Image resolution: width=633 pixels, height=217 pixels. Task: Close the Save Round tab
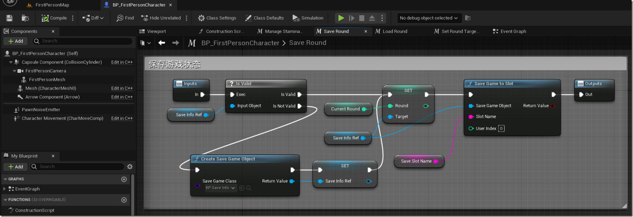(x=366, y=32)
